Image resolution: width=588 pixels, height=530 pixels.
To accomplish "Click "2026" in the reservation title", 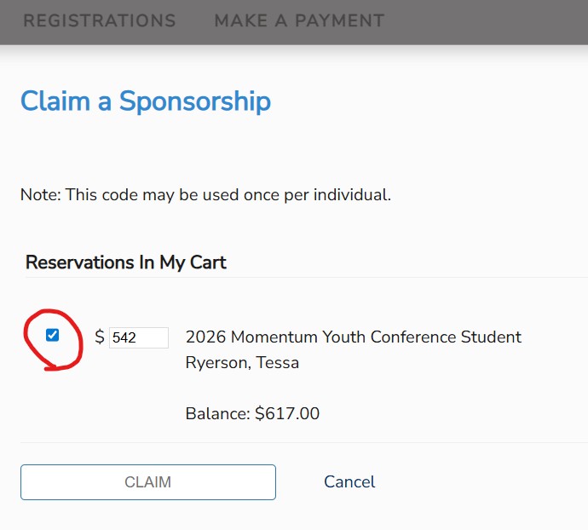I will coord(205,337).
